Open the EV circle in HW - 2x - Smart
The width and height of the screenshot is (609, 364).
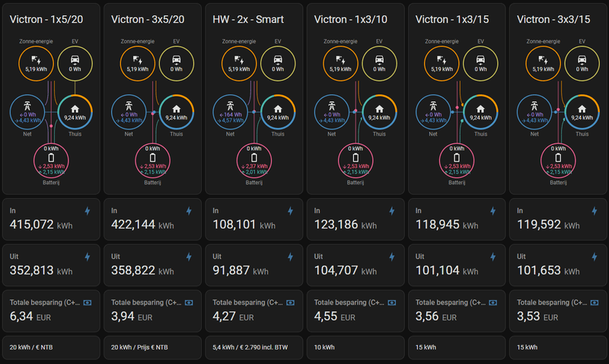tap(278, 62)
